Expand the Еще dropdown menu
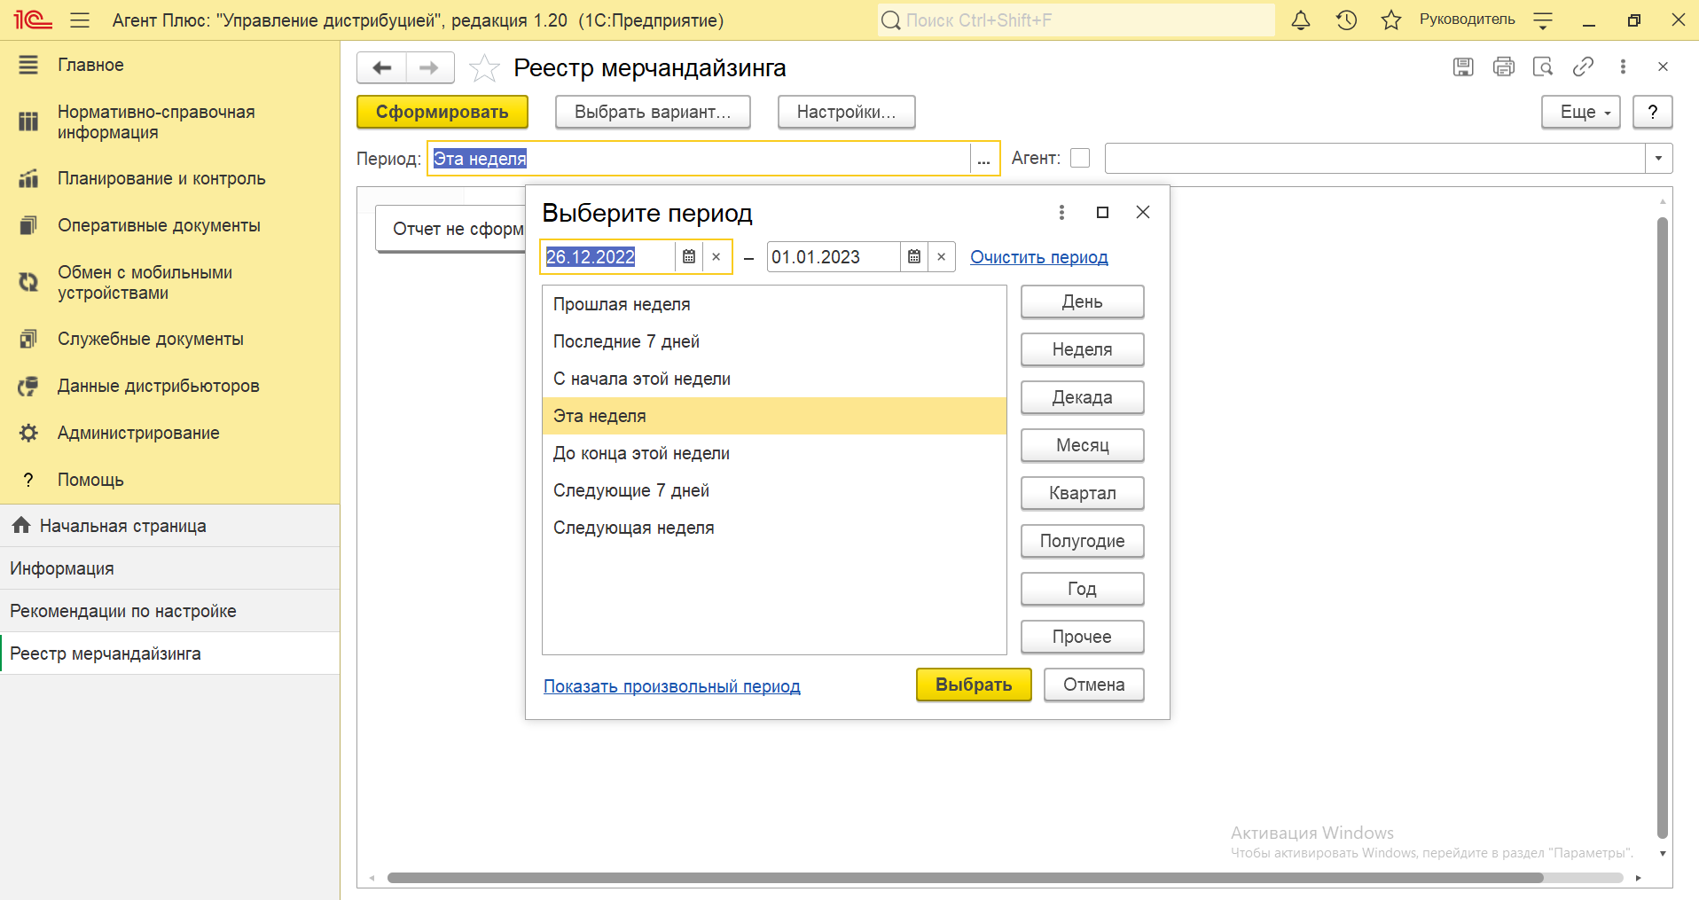The image size is (1699, 900). [1580, 112]
